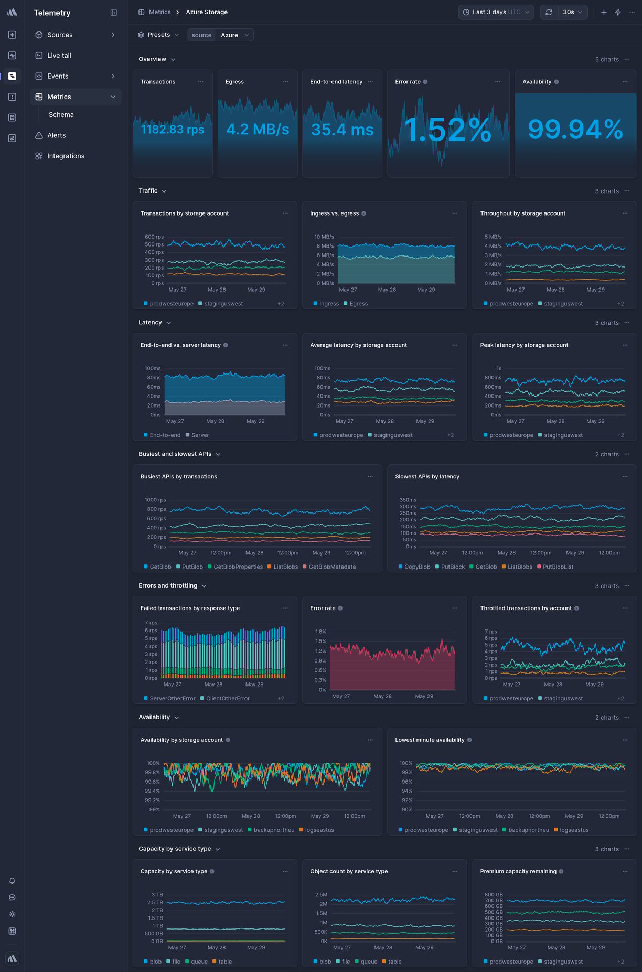Open the Events icon in sidebar
The image size is (642, 972).
[x=39, y=76]
